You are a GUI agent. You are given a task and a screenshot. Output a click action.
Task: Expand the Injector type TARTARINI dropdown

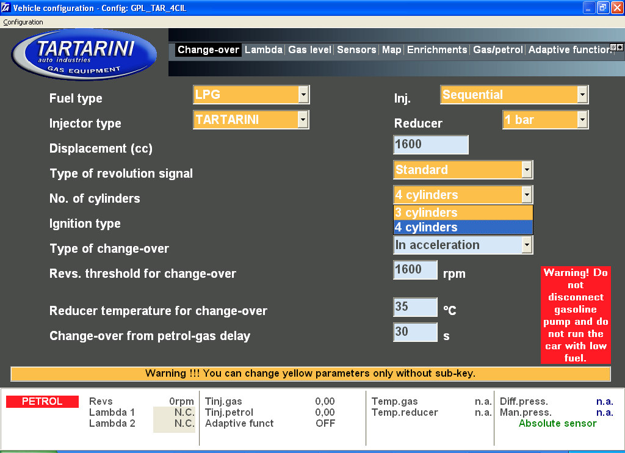click(x=303, y=120)
